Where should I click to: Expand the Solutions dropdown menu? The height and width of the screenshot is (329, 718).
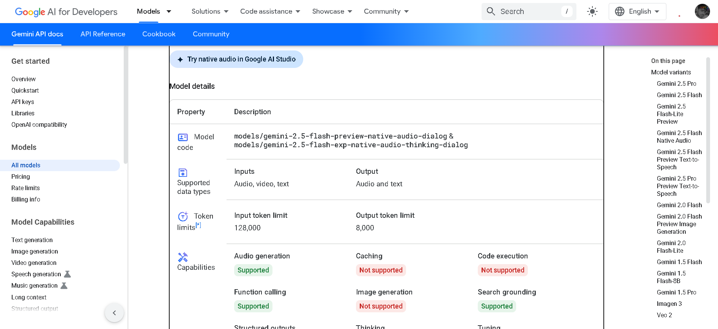[x=210, y=11]
